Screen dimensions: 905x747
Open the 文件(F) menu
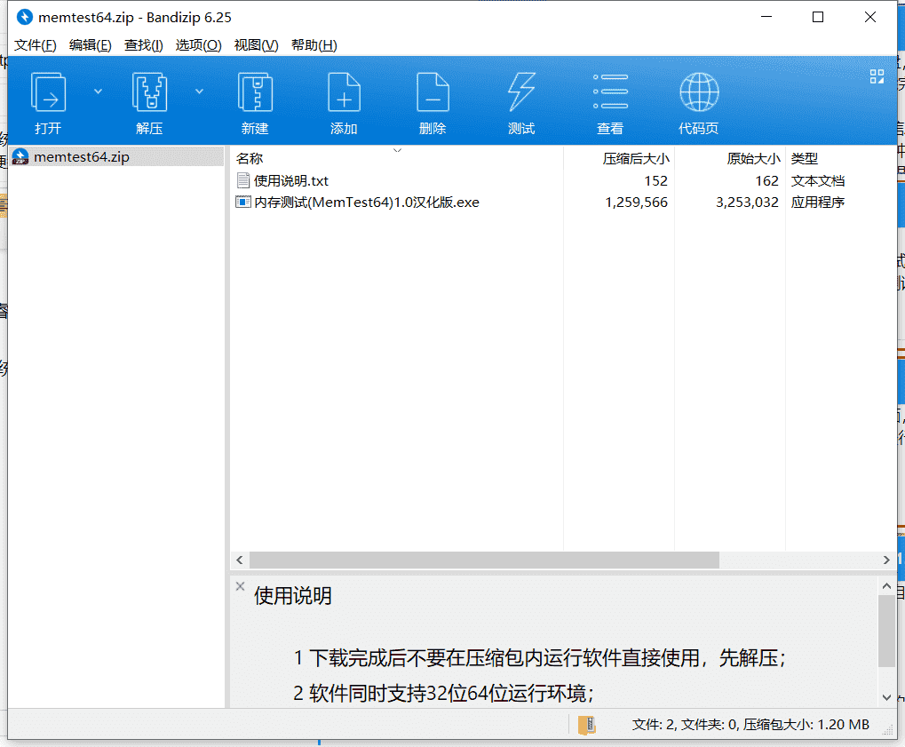tap(36, 45)
